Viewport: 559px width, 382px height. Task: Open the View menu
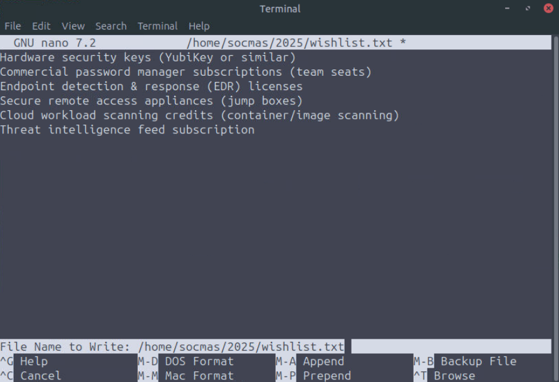tap(73, 26)
